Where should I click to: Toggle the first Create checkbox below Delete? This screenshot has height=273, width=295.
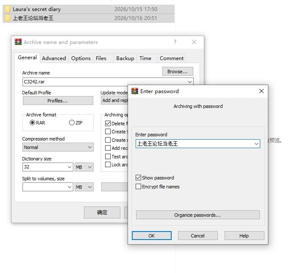[108, 132]
